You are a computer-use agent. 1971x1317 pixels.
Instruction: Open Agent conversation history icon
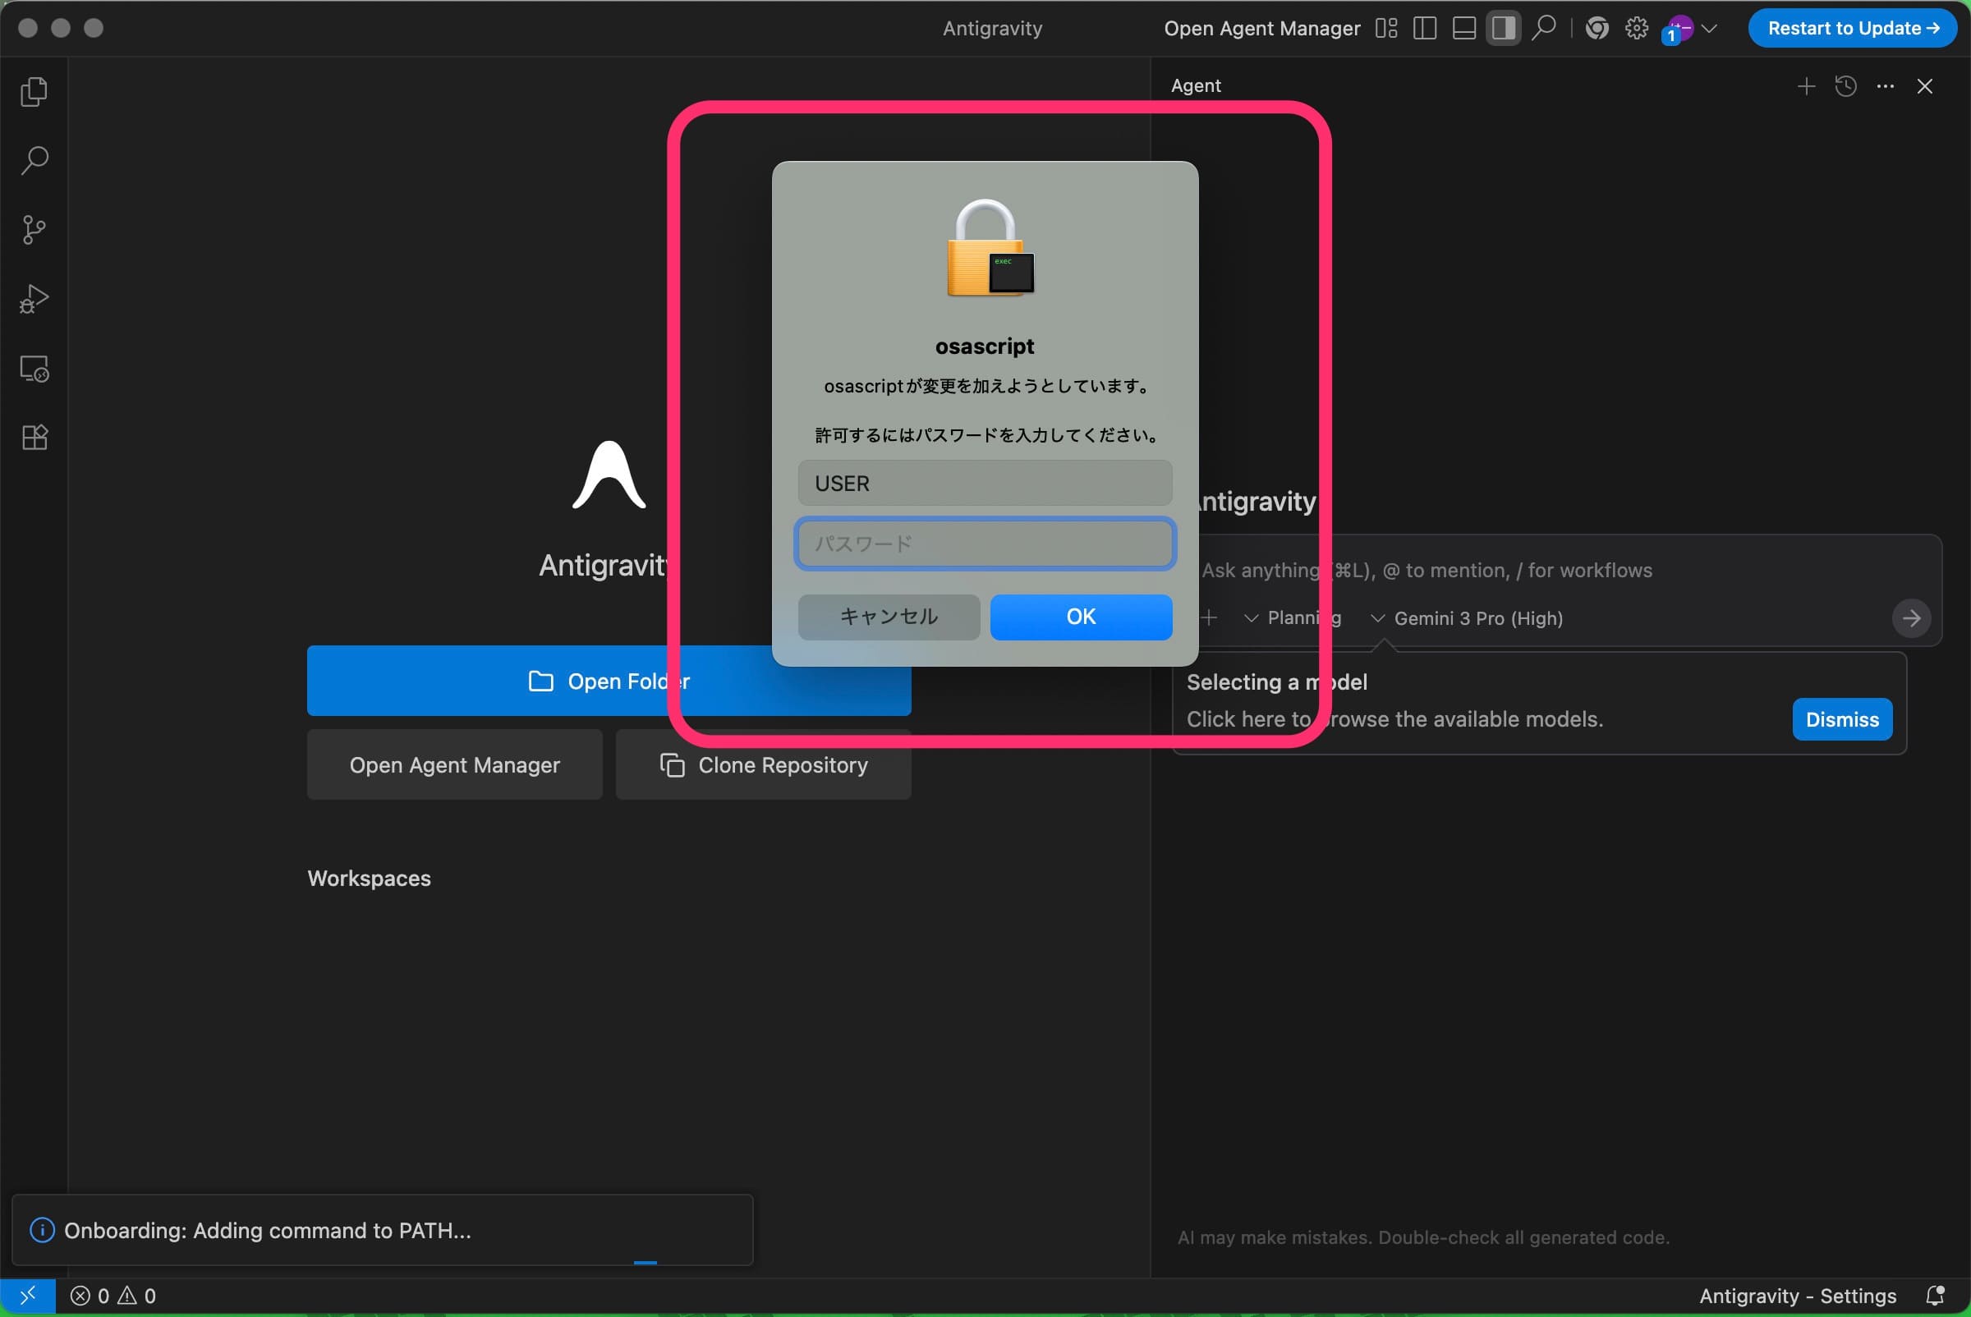tap(1846, 85)
